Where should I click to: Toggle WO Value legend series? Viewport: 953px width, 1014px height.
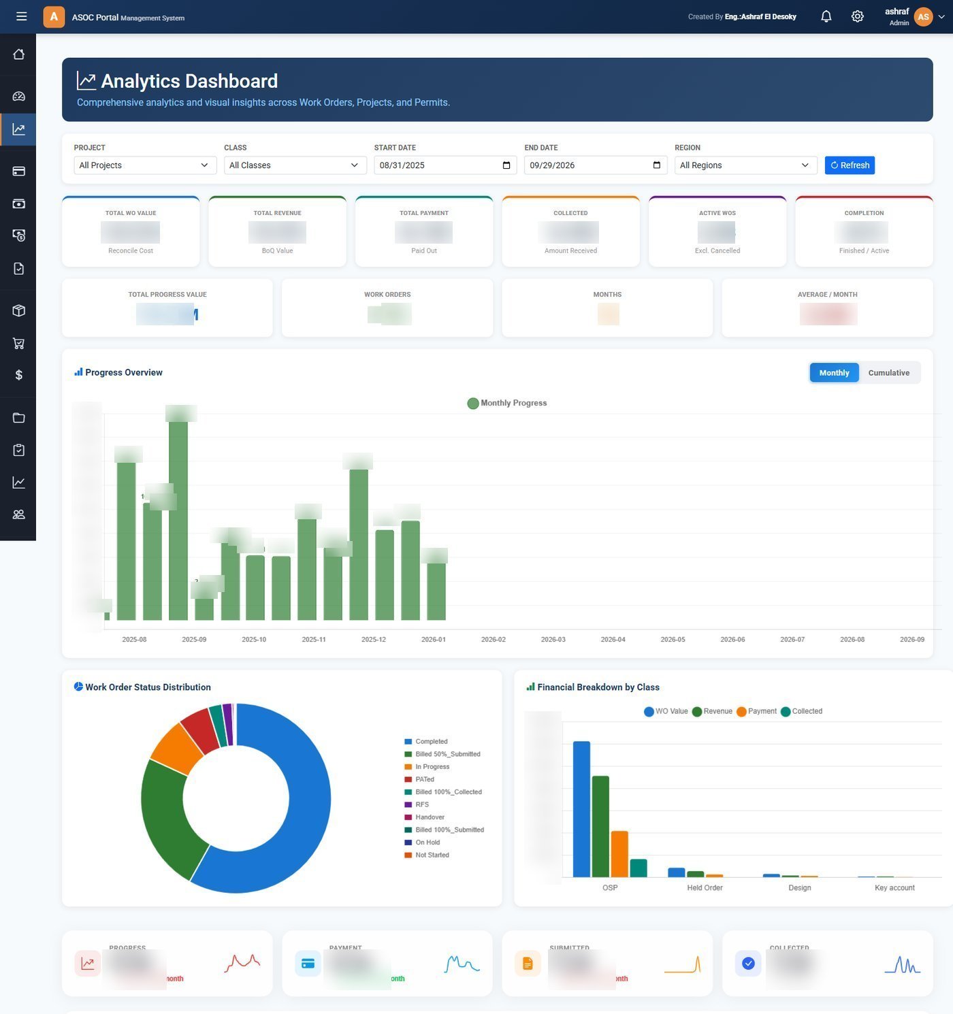point(666,711)
